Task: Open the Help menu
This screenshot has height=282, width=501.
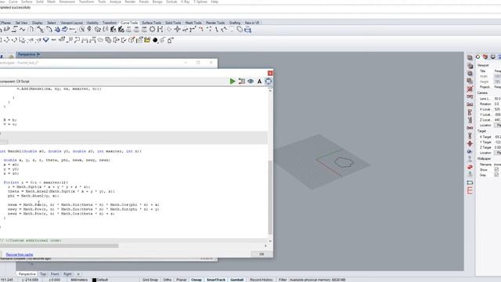Action: [x=214, y=2]
